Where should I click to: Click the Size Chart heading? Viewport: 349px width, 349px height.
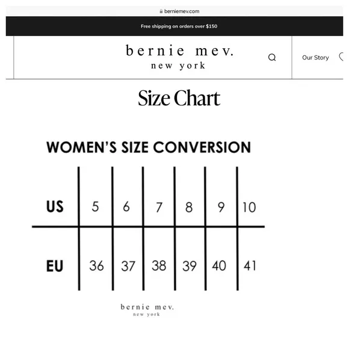(x=179, y=98)
